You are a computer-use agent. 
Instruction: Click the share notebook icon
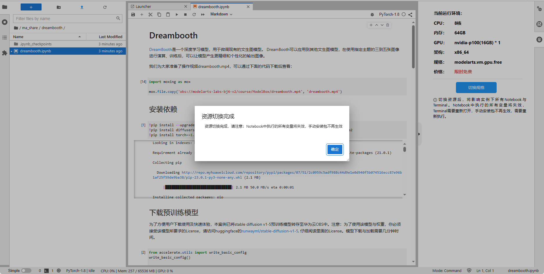[x=410, y=15]
